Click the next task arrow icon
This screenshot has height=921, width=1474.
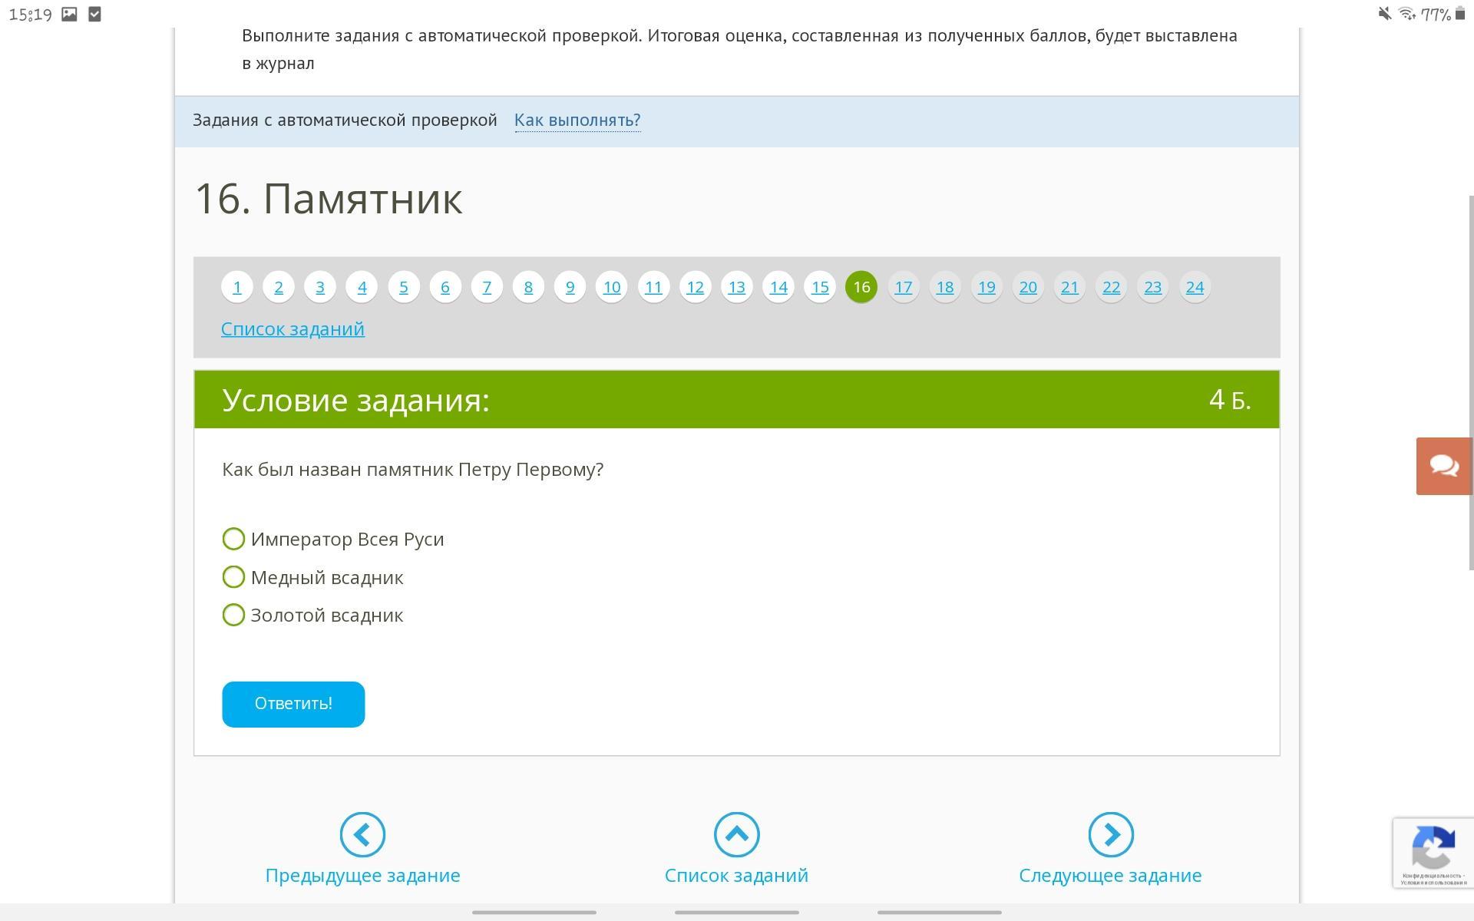(1110, 834)
